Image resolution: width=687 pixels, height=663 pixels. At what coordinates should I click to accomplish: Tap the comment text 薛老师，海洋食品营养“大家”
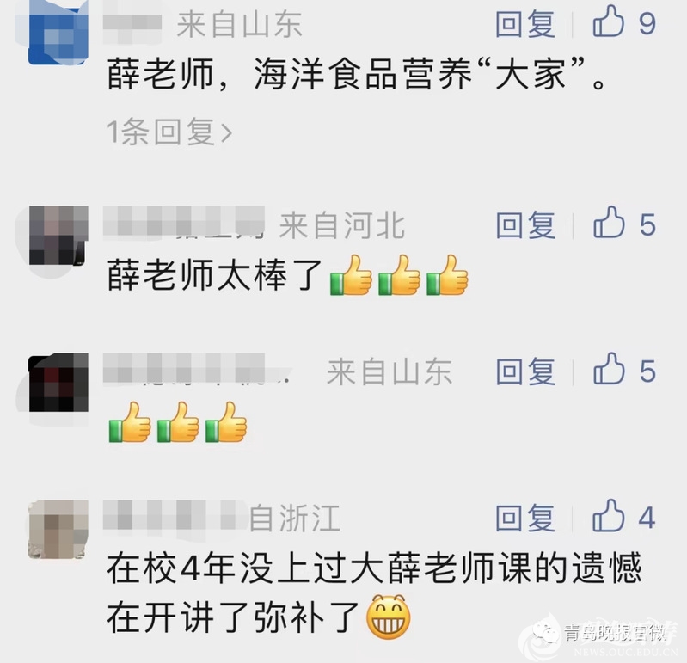pos(357,74)
